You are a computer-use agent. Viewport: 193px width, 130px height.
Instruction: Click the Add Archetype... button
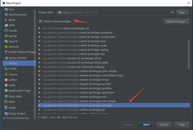(177, 21)
